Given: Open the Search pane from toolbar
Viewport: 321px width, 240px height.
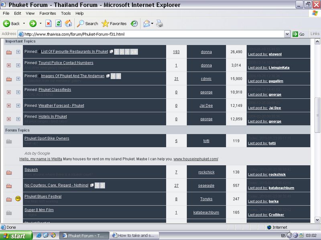Looking at the screenshot, I should point(87,24).
